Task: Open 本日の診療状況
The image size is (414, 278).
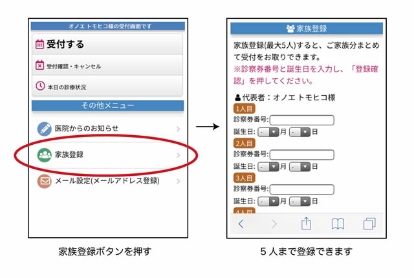Action: [107, 86]
